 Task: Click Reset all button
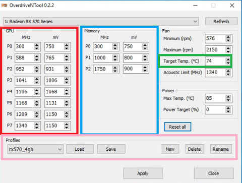pyautogui.click(x=177, y=127)
